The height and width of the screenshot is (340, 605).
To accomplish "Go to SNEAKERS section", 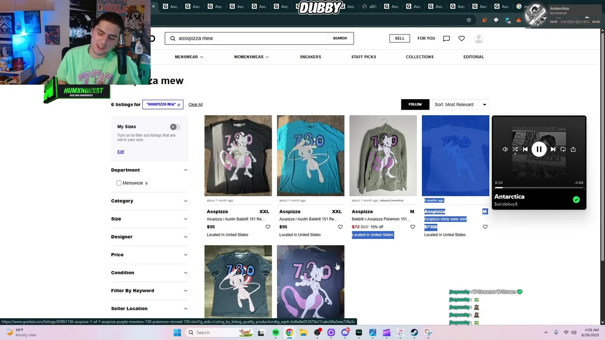I will pos(311,57).
